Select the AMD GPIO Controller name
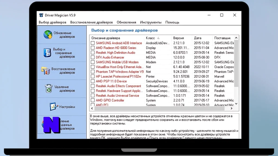Viewport: 278px width, 156px height. 110,100
